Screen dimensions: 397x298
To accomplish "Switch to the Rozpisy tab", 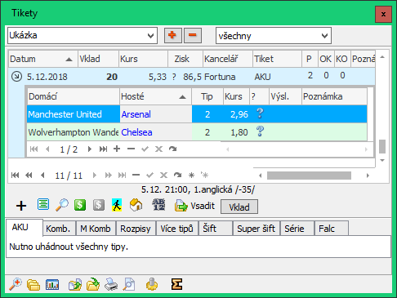I will 136,229.
